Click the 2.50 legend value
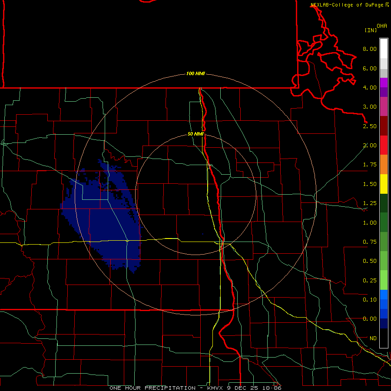This screenshot has height=391, width=391. pyautogui.click(x=370, y=126)
